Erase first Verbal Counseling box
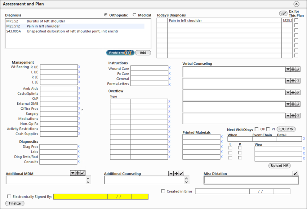Viewport: 307px width, 209px height. tap(298, 69)
